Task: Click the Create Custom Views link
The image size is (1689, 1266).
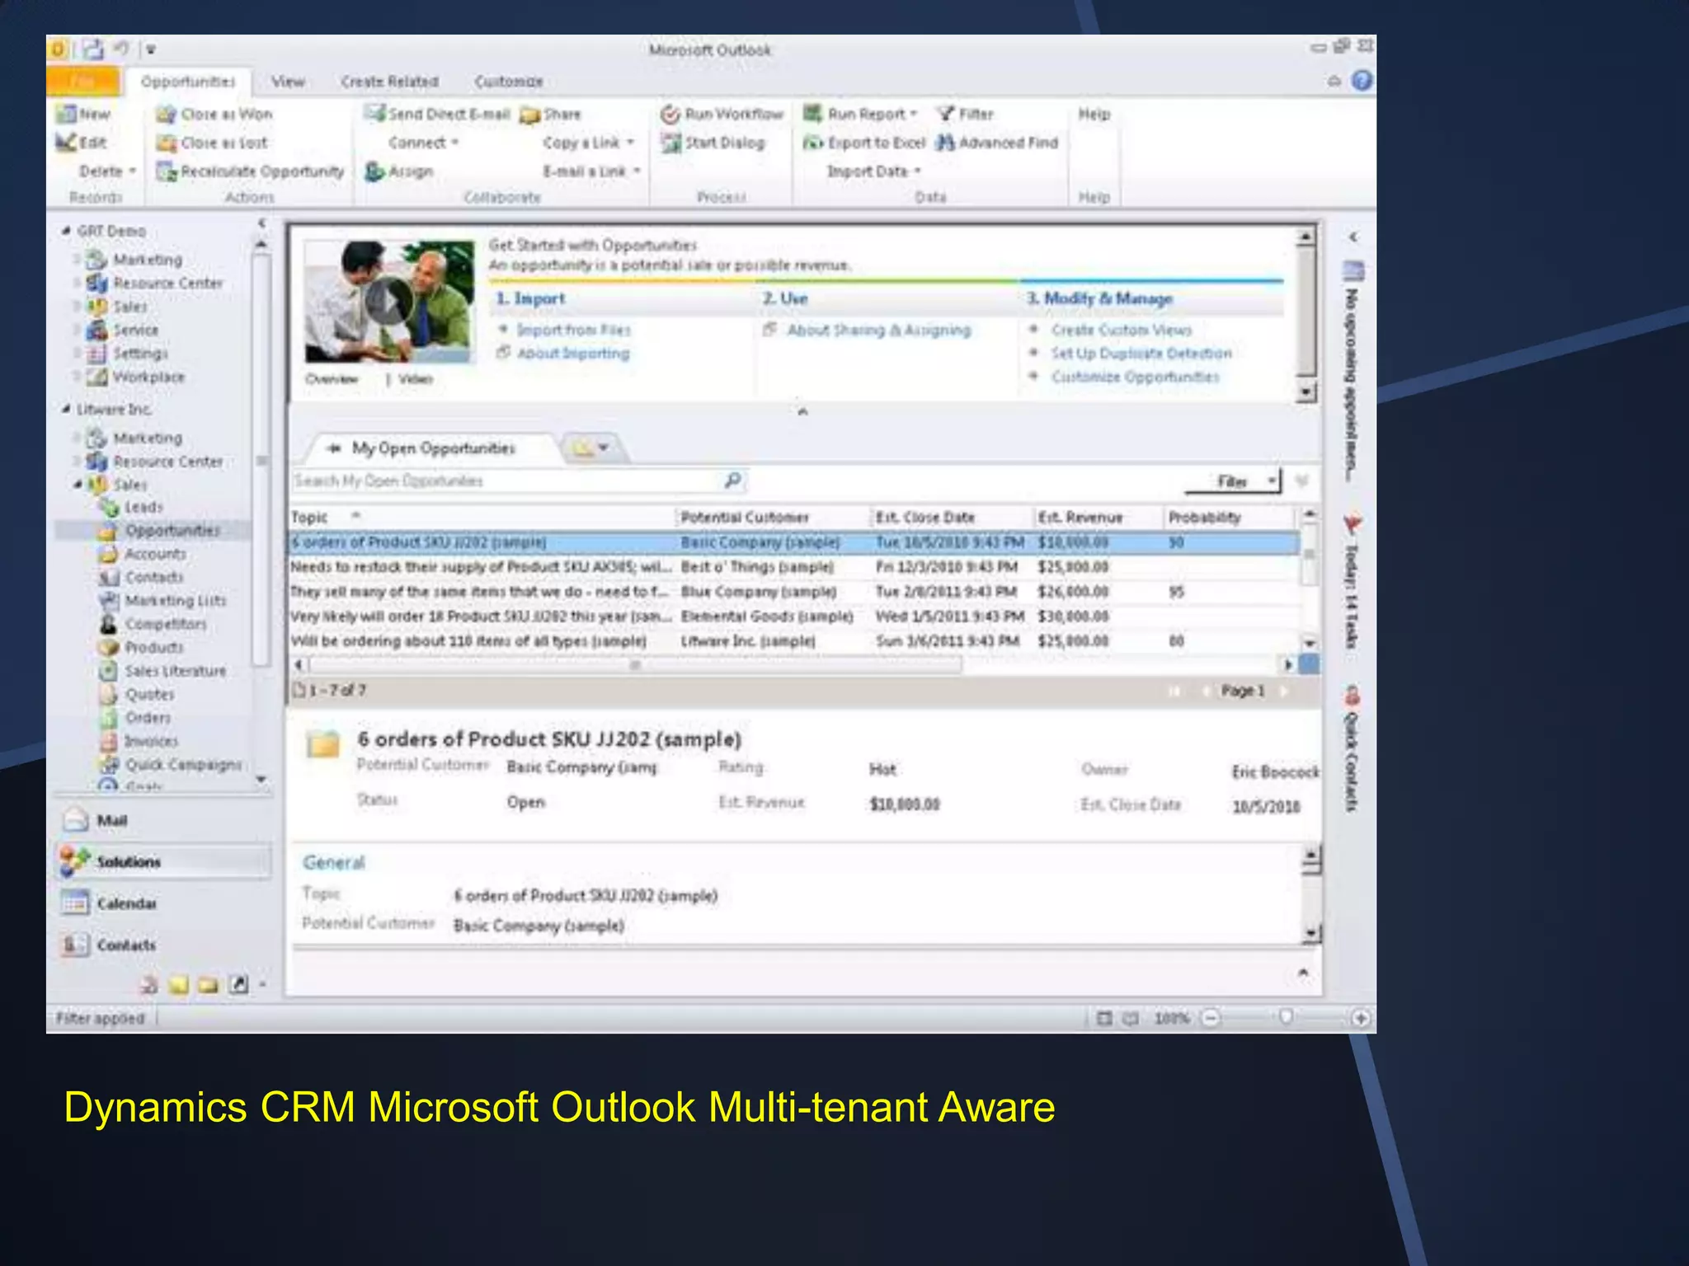Action: tap(1122, 330)
